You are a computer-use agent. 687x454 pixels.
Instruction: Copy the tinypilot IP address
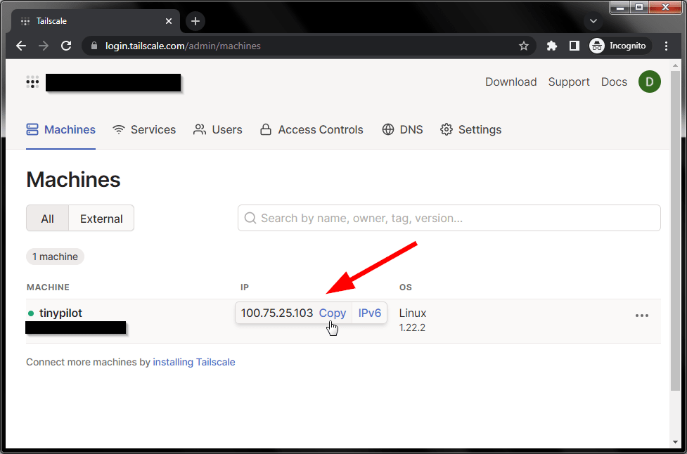pos(333,313)
